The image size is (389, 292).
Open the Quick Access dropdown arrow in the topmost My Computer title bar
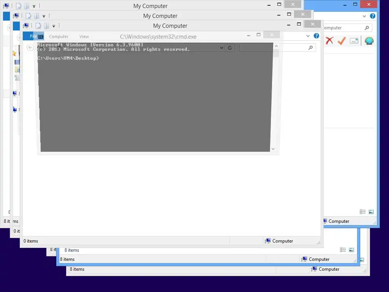(x=34, y=6)
